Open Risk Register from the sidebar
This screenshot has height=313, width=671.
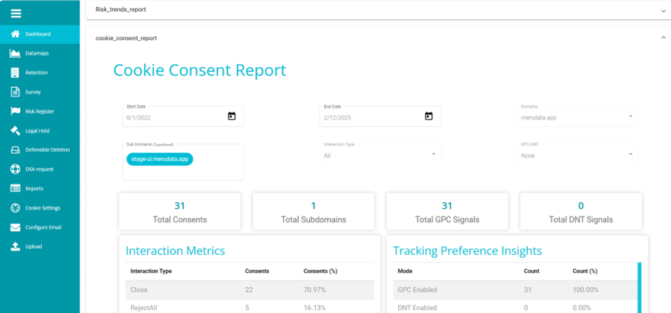[40, 112]
